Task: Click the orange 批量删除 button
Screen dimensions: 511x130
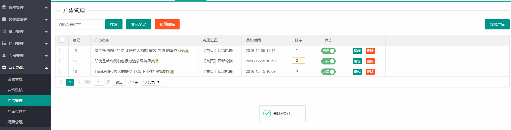Action: [167, 24]
